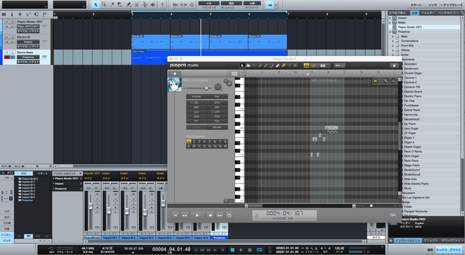The image size is (465, 255).
Task: Select the pointer tool in Piapro Studio
Action: click(242, 65)
